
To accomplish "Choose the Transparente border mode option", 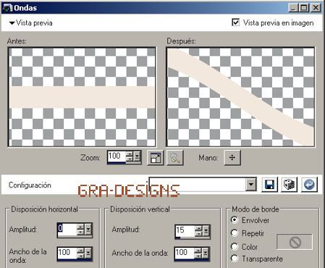I will [x=234, y=259].
